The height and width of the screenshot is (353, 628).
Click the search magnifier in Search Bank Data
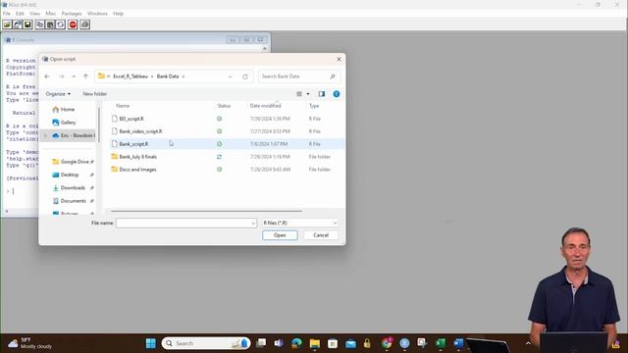[x=332, y=76]
